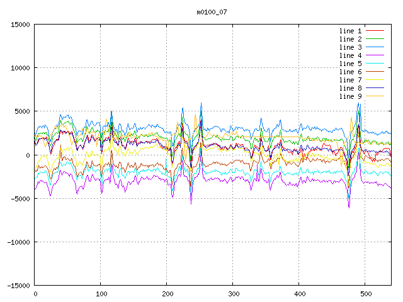
Task: Select the "line 2" legend label
Action: pyautogui.click(x=350, y=39)
